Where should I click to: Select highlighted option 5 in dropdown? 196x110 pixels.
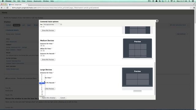[42, 83]
